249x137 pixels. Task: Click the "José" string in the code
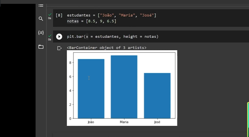(147, 15)
